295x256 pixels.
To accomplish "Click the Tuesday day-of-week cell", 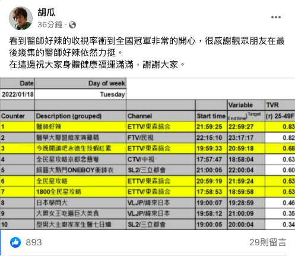I will (x=80, y=94).
